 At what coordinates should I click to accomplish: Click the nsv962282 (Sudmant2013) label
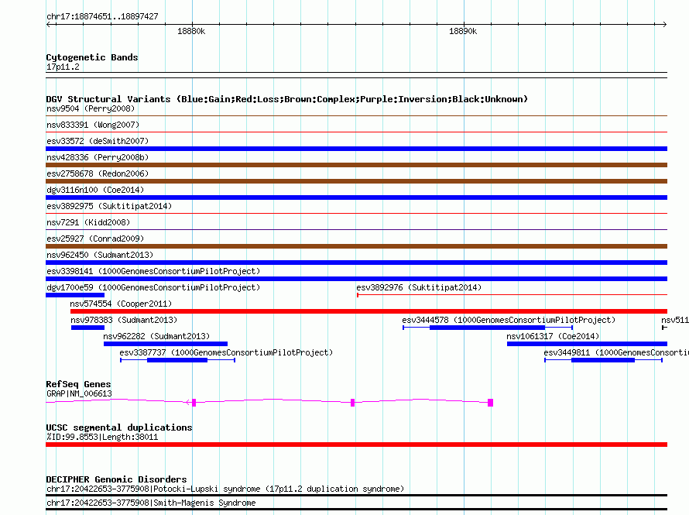pyautogui.click(x=156, y=336)
